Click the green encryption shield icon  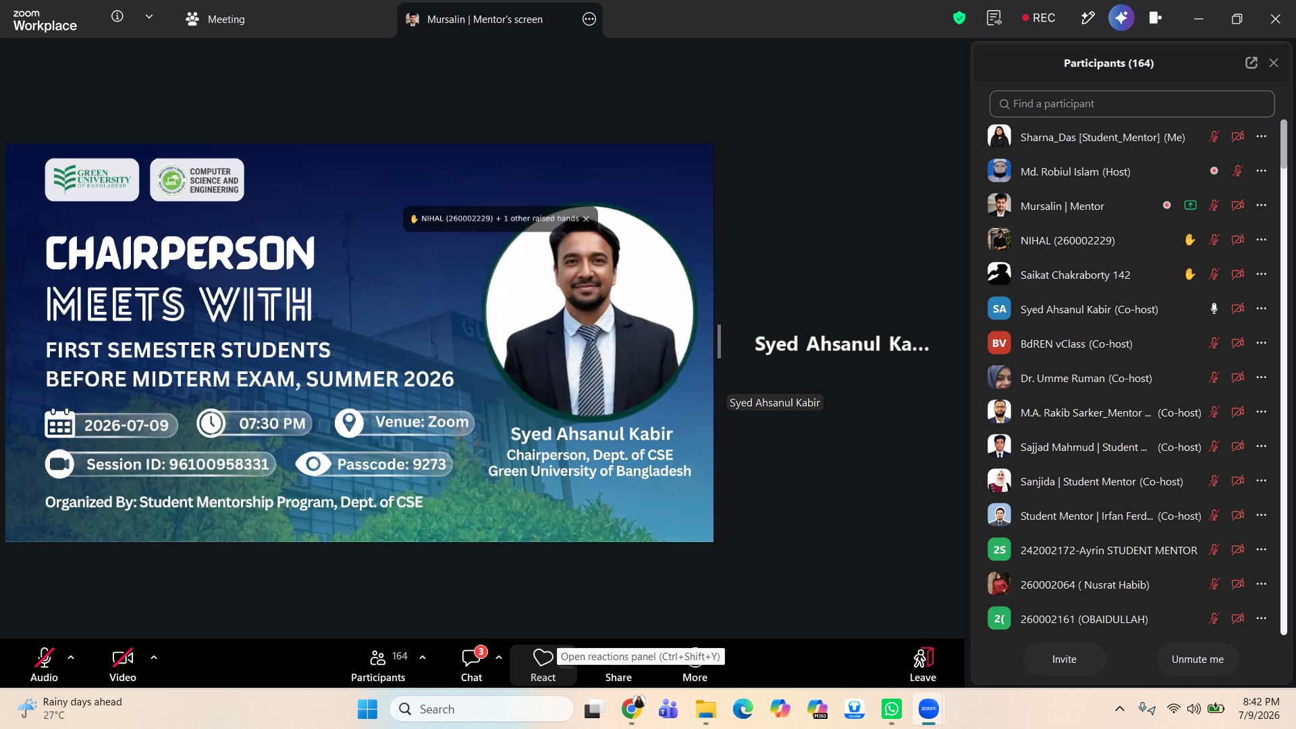(x=959, y=18)
